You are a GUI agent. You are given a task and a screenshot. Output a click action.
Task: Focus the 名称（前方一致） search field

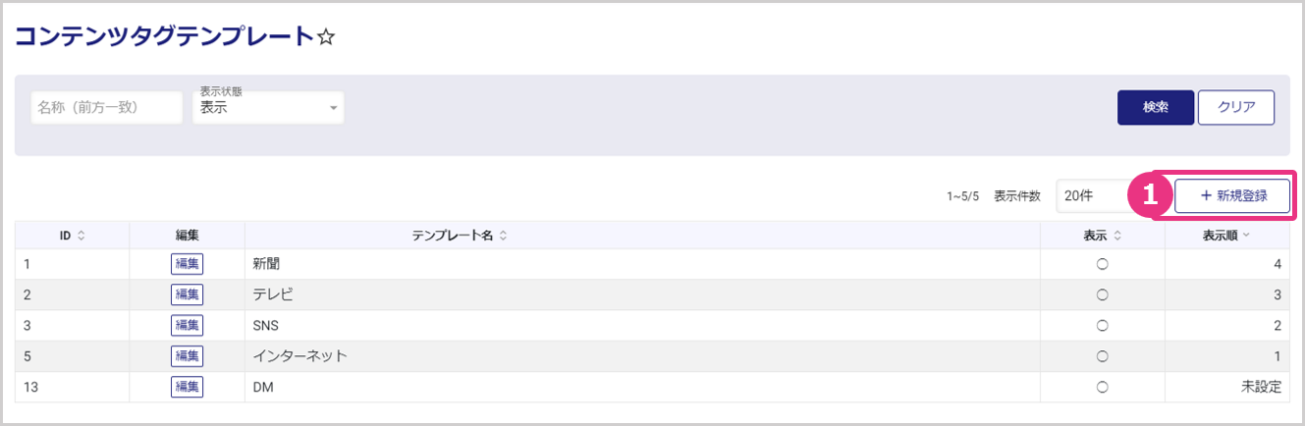[x=107, y=108]
